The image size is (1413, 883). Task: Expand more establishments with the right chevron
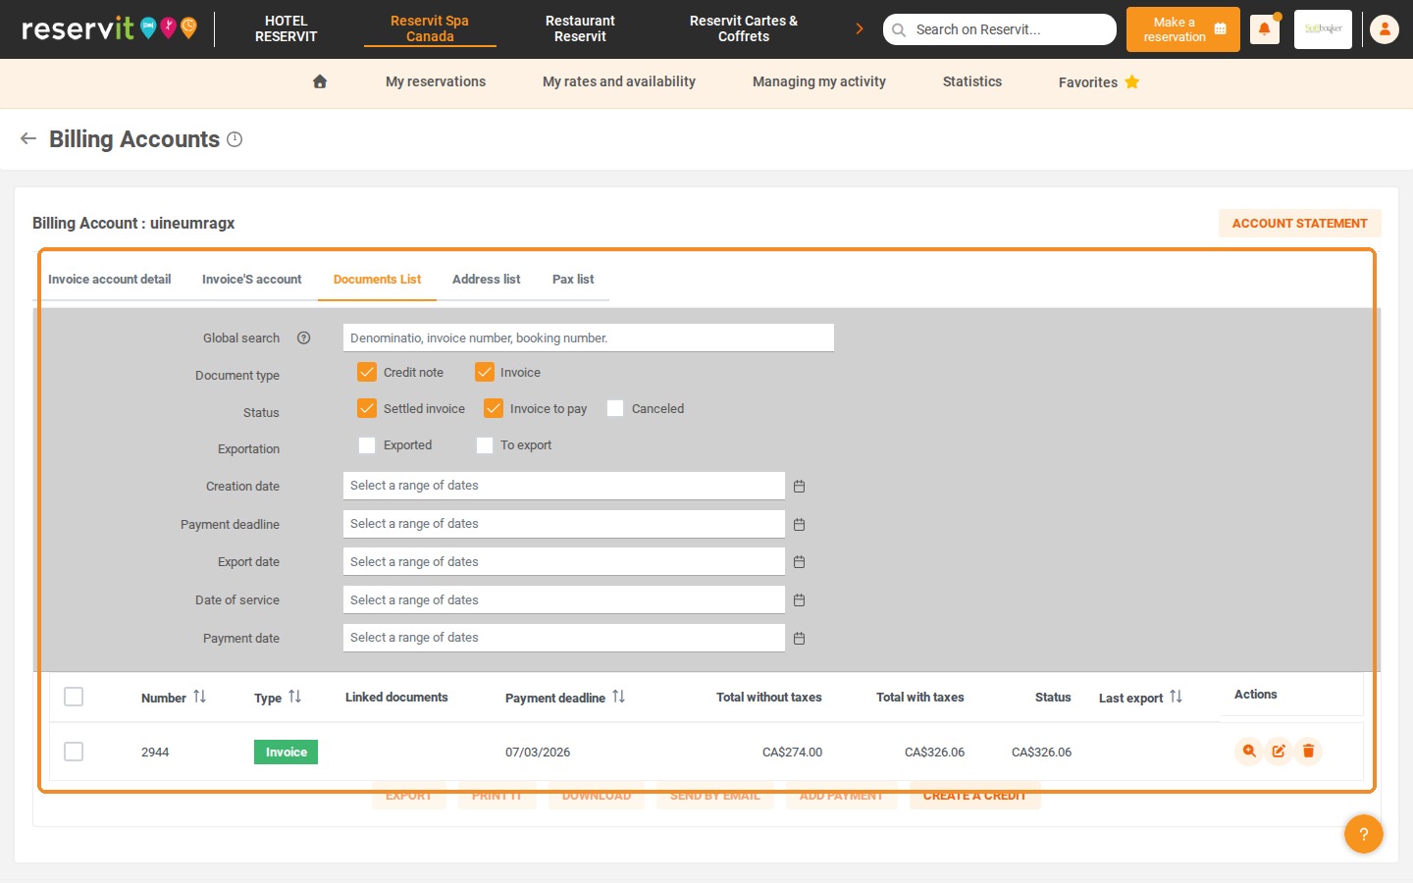[x=860, y=28]
